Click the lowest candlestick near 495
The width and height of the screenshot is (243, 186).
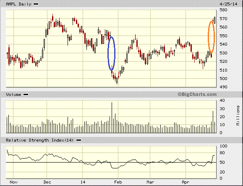pyautogui.click(x=117, y=80)
